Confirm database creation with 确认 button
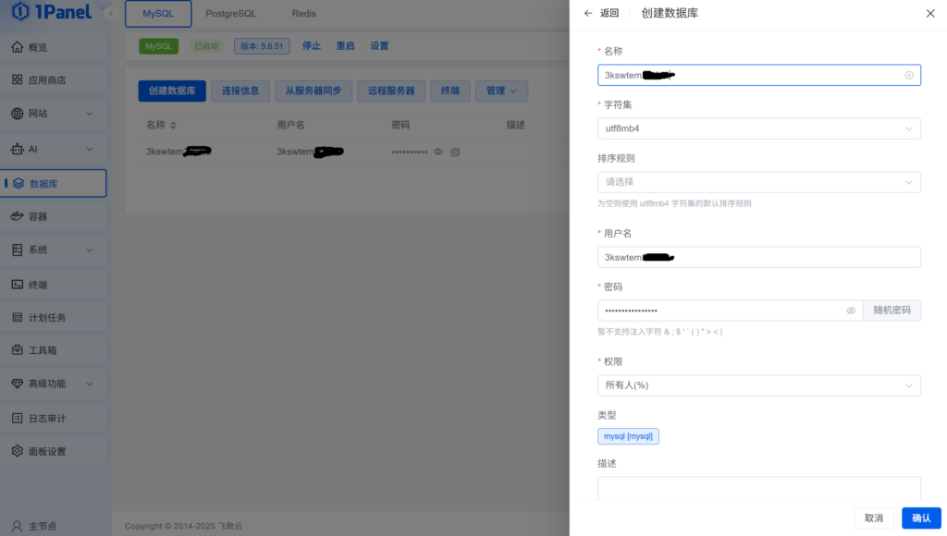This screenshot has width=947, height=536. click(921, 518)
